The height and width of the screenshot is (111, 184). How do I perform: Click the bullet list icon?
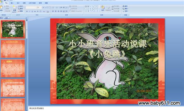click(53, 8)
